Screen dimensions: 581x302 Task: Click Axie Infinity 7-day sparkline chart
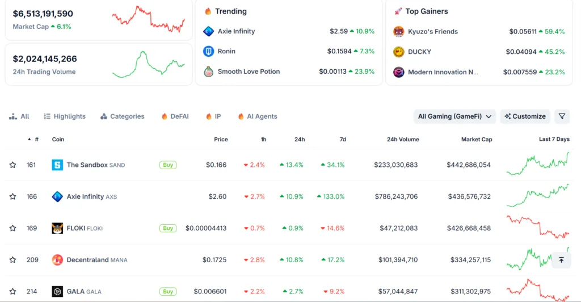point(538,196)
